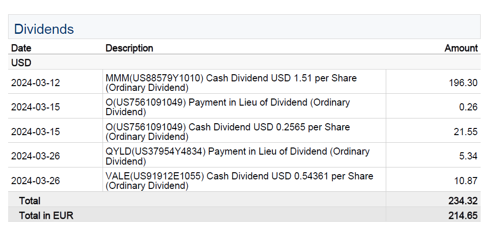Screen dimensions: 494x236
Task: Select the VALE Cash Dividend description
Action: [239, 181]
